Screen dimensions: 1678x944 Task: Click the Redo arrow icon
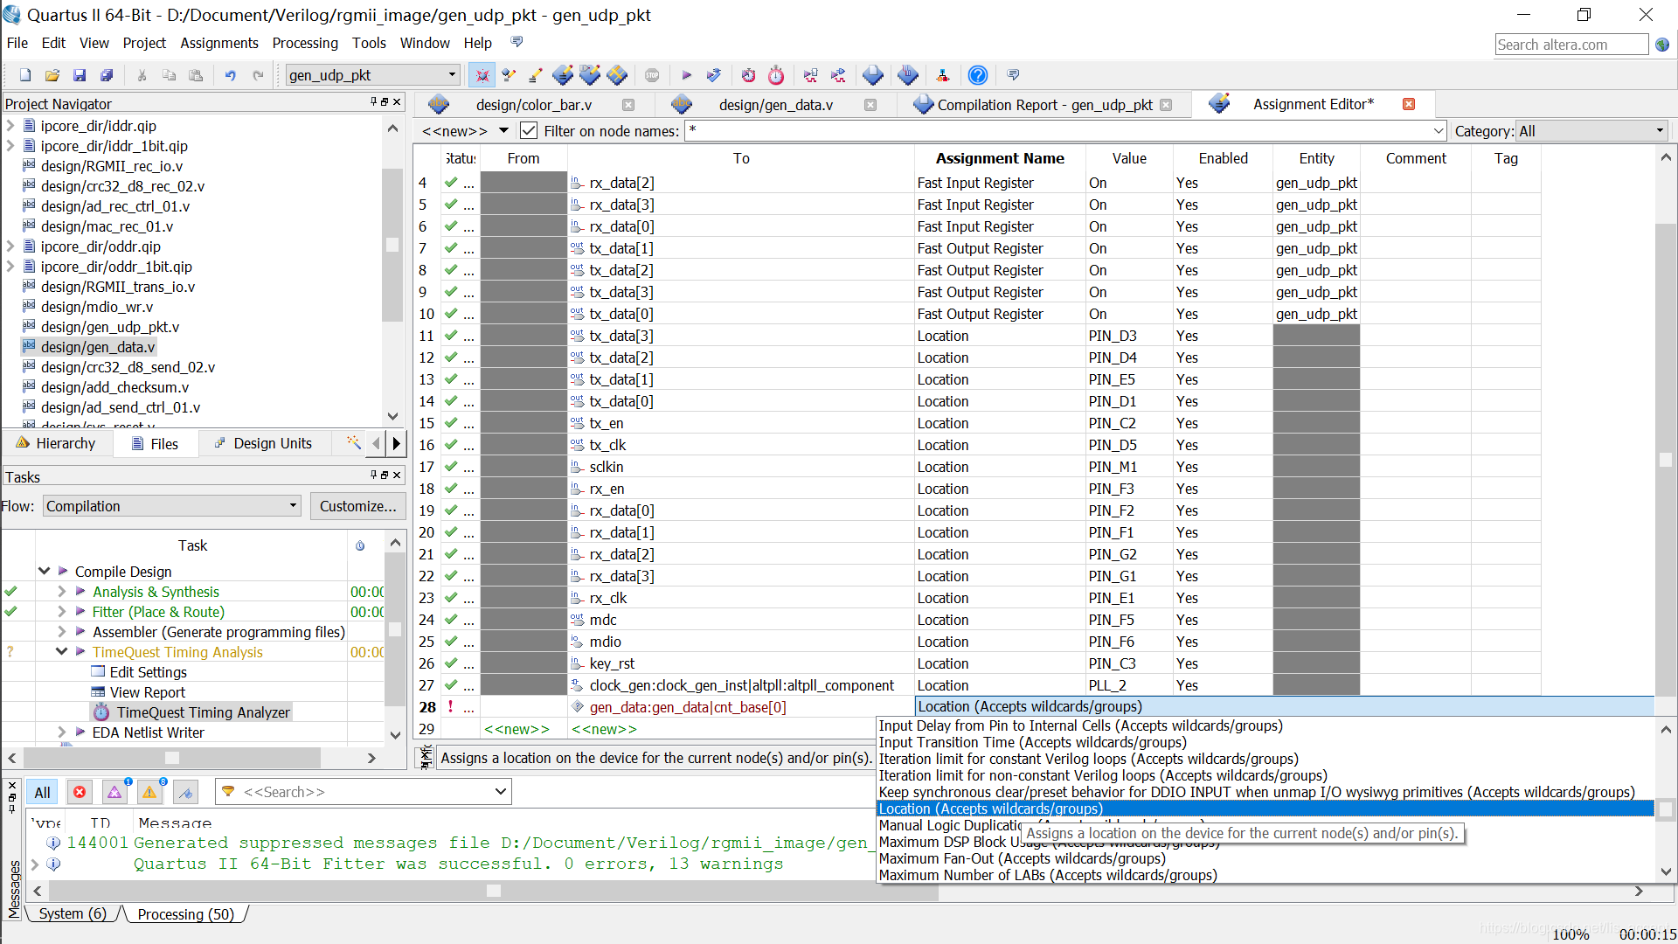coord(258,75)
